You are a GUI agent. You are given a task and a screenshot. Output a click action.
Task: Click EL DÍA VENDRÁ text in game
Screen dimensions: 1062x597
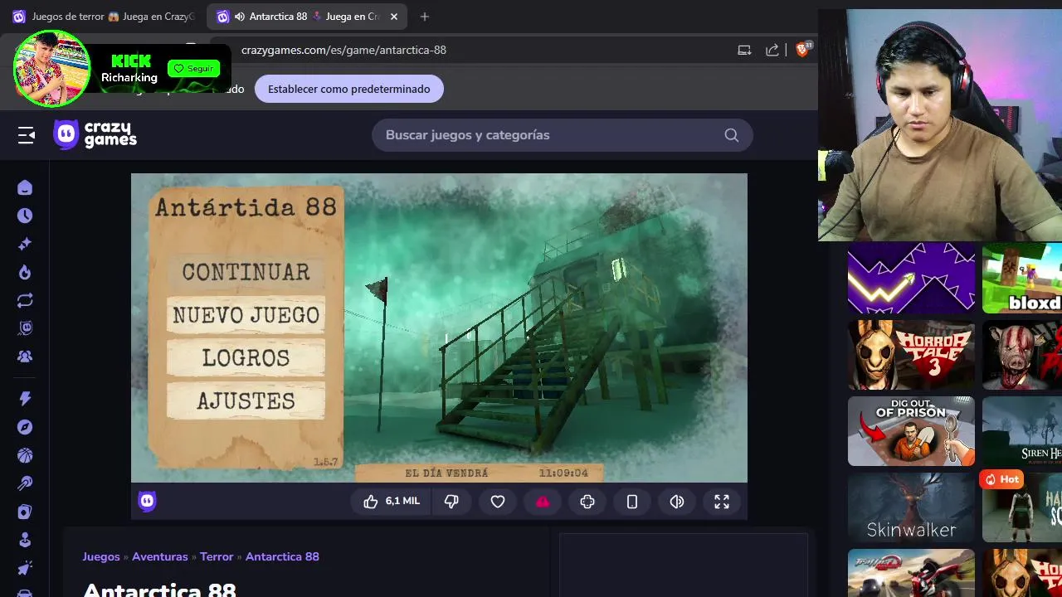pyautogui.click(x=446, y=473)
